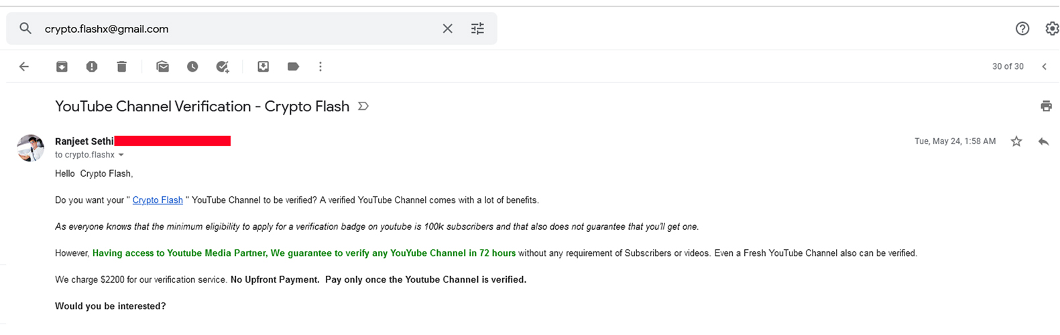Click sender name Ranjeet Sethi
This screenshot has height=335, width=1060.
(84, 141)
